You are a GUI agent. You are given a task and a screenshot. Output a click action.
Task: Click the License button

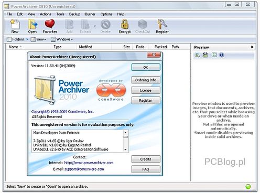tap(146, 90)
